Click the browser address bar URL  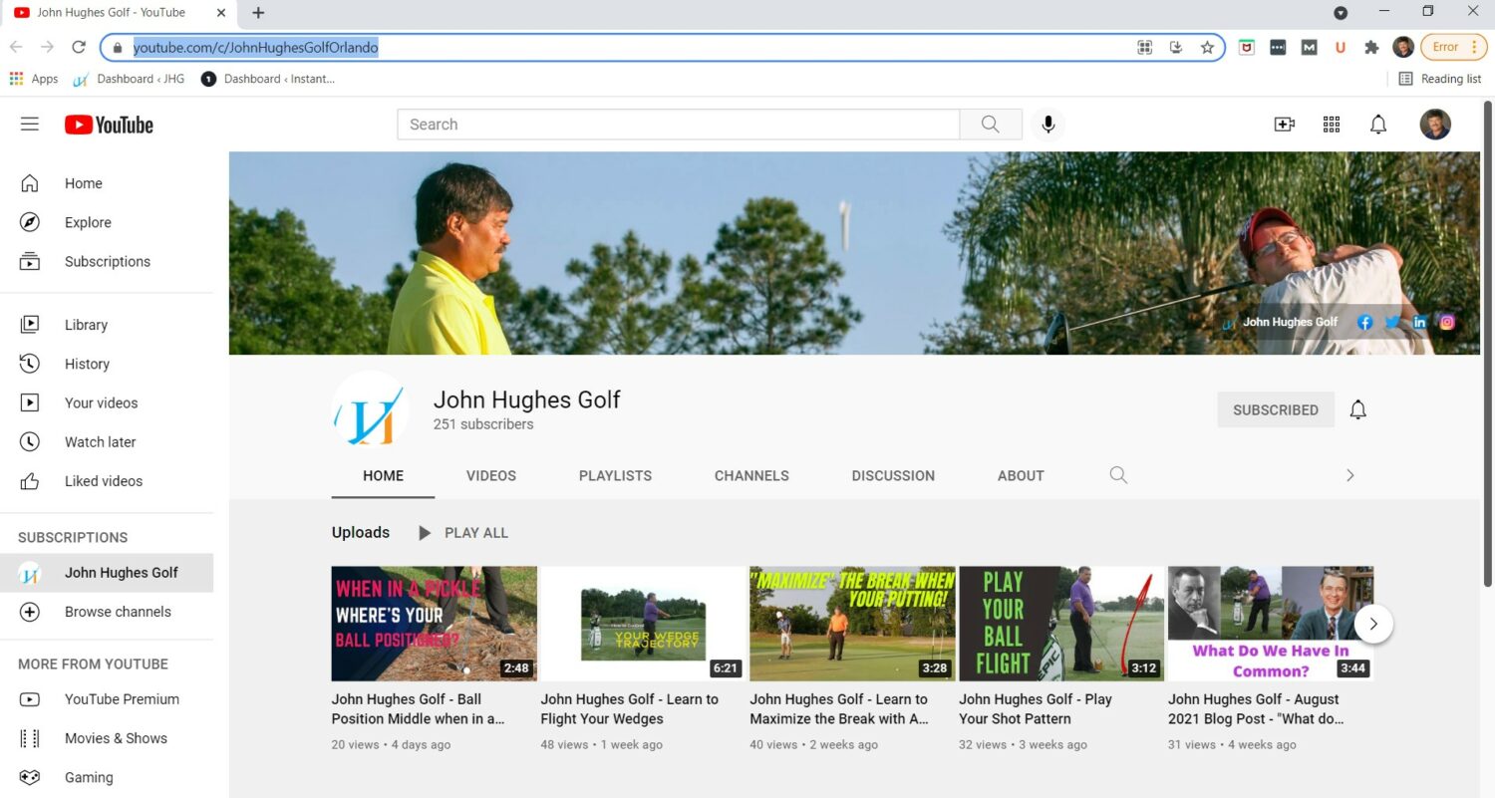(x=255, y=47)
